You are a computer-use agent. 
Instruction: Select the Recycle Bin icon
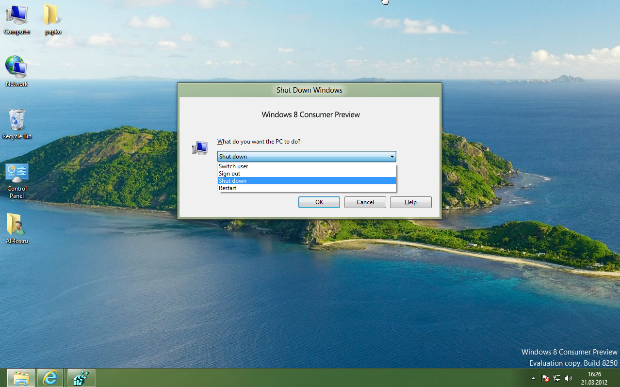[17, 124]
